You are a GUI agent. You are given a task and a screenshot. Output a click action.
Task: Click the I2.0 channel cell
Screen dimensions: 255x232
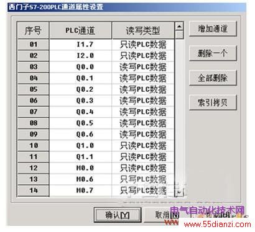pos(81,56)
